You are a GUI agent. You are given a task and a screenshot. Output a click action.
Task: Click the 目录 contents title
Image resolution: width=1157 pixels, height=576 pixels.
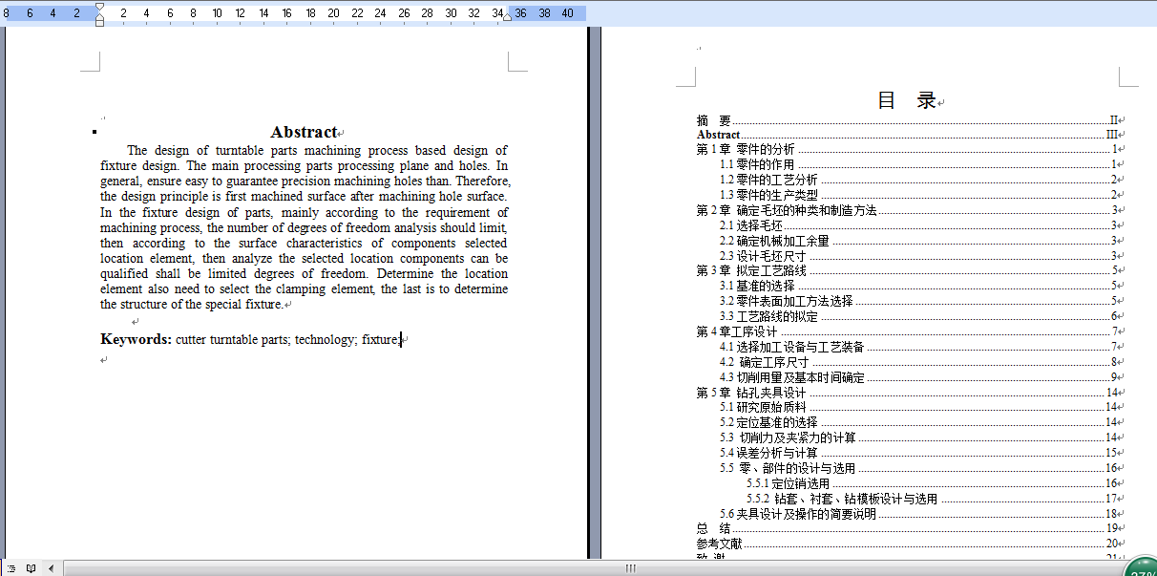907,100
